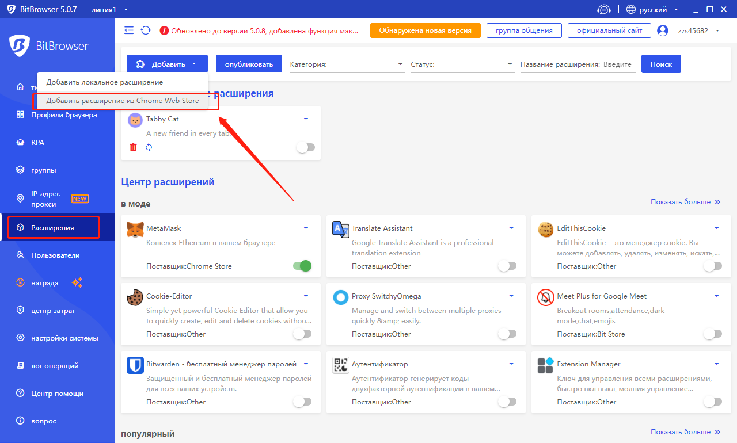
Task: Click the Добавить button
Action: point(167,64)
